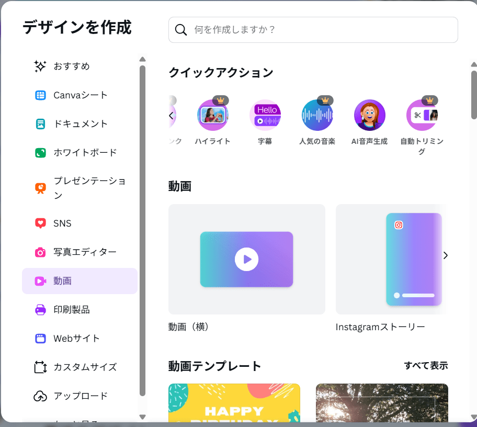Screen dimensions: 477x427
Task: Click the おすすめ sparkle icon
Action: point(40,66)
